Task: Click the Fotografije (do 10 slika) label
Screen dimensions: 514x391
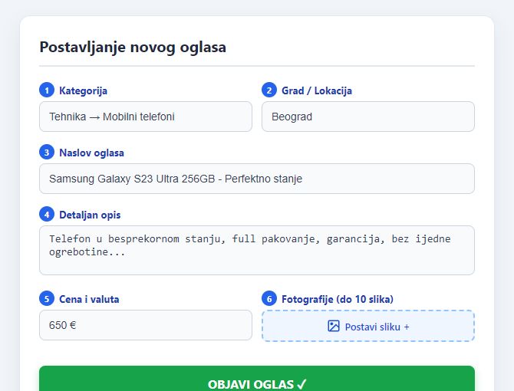Action: pos(338,299)
